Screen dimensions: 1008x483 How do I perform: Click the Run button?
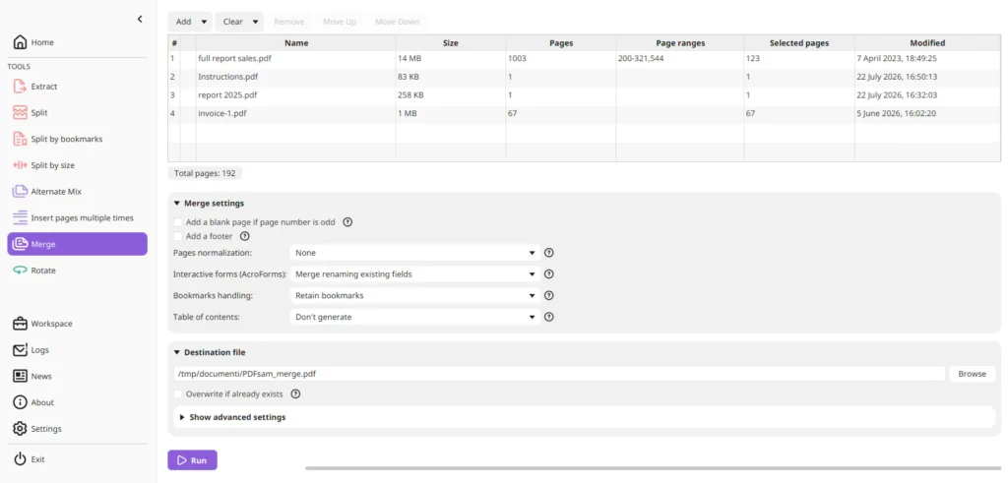click(192, 459)
